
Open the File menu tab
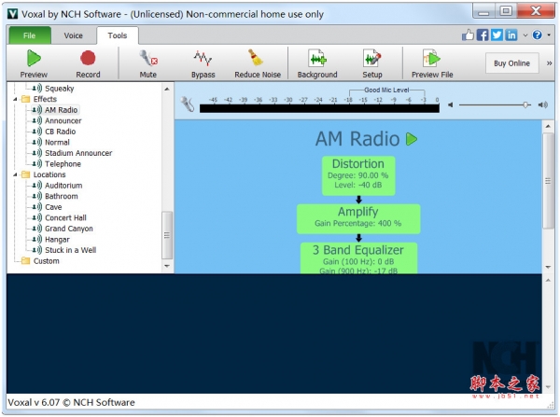click(x=29, y=35)
